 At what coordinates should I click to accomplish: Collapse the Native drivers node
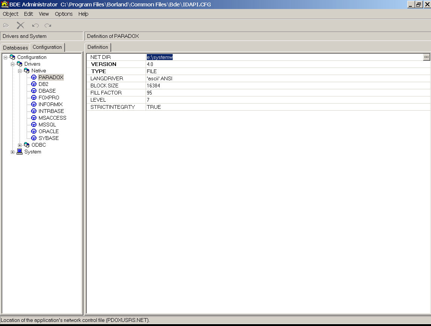point(20,71)
